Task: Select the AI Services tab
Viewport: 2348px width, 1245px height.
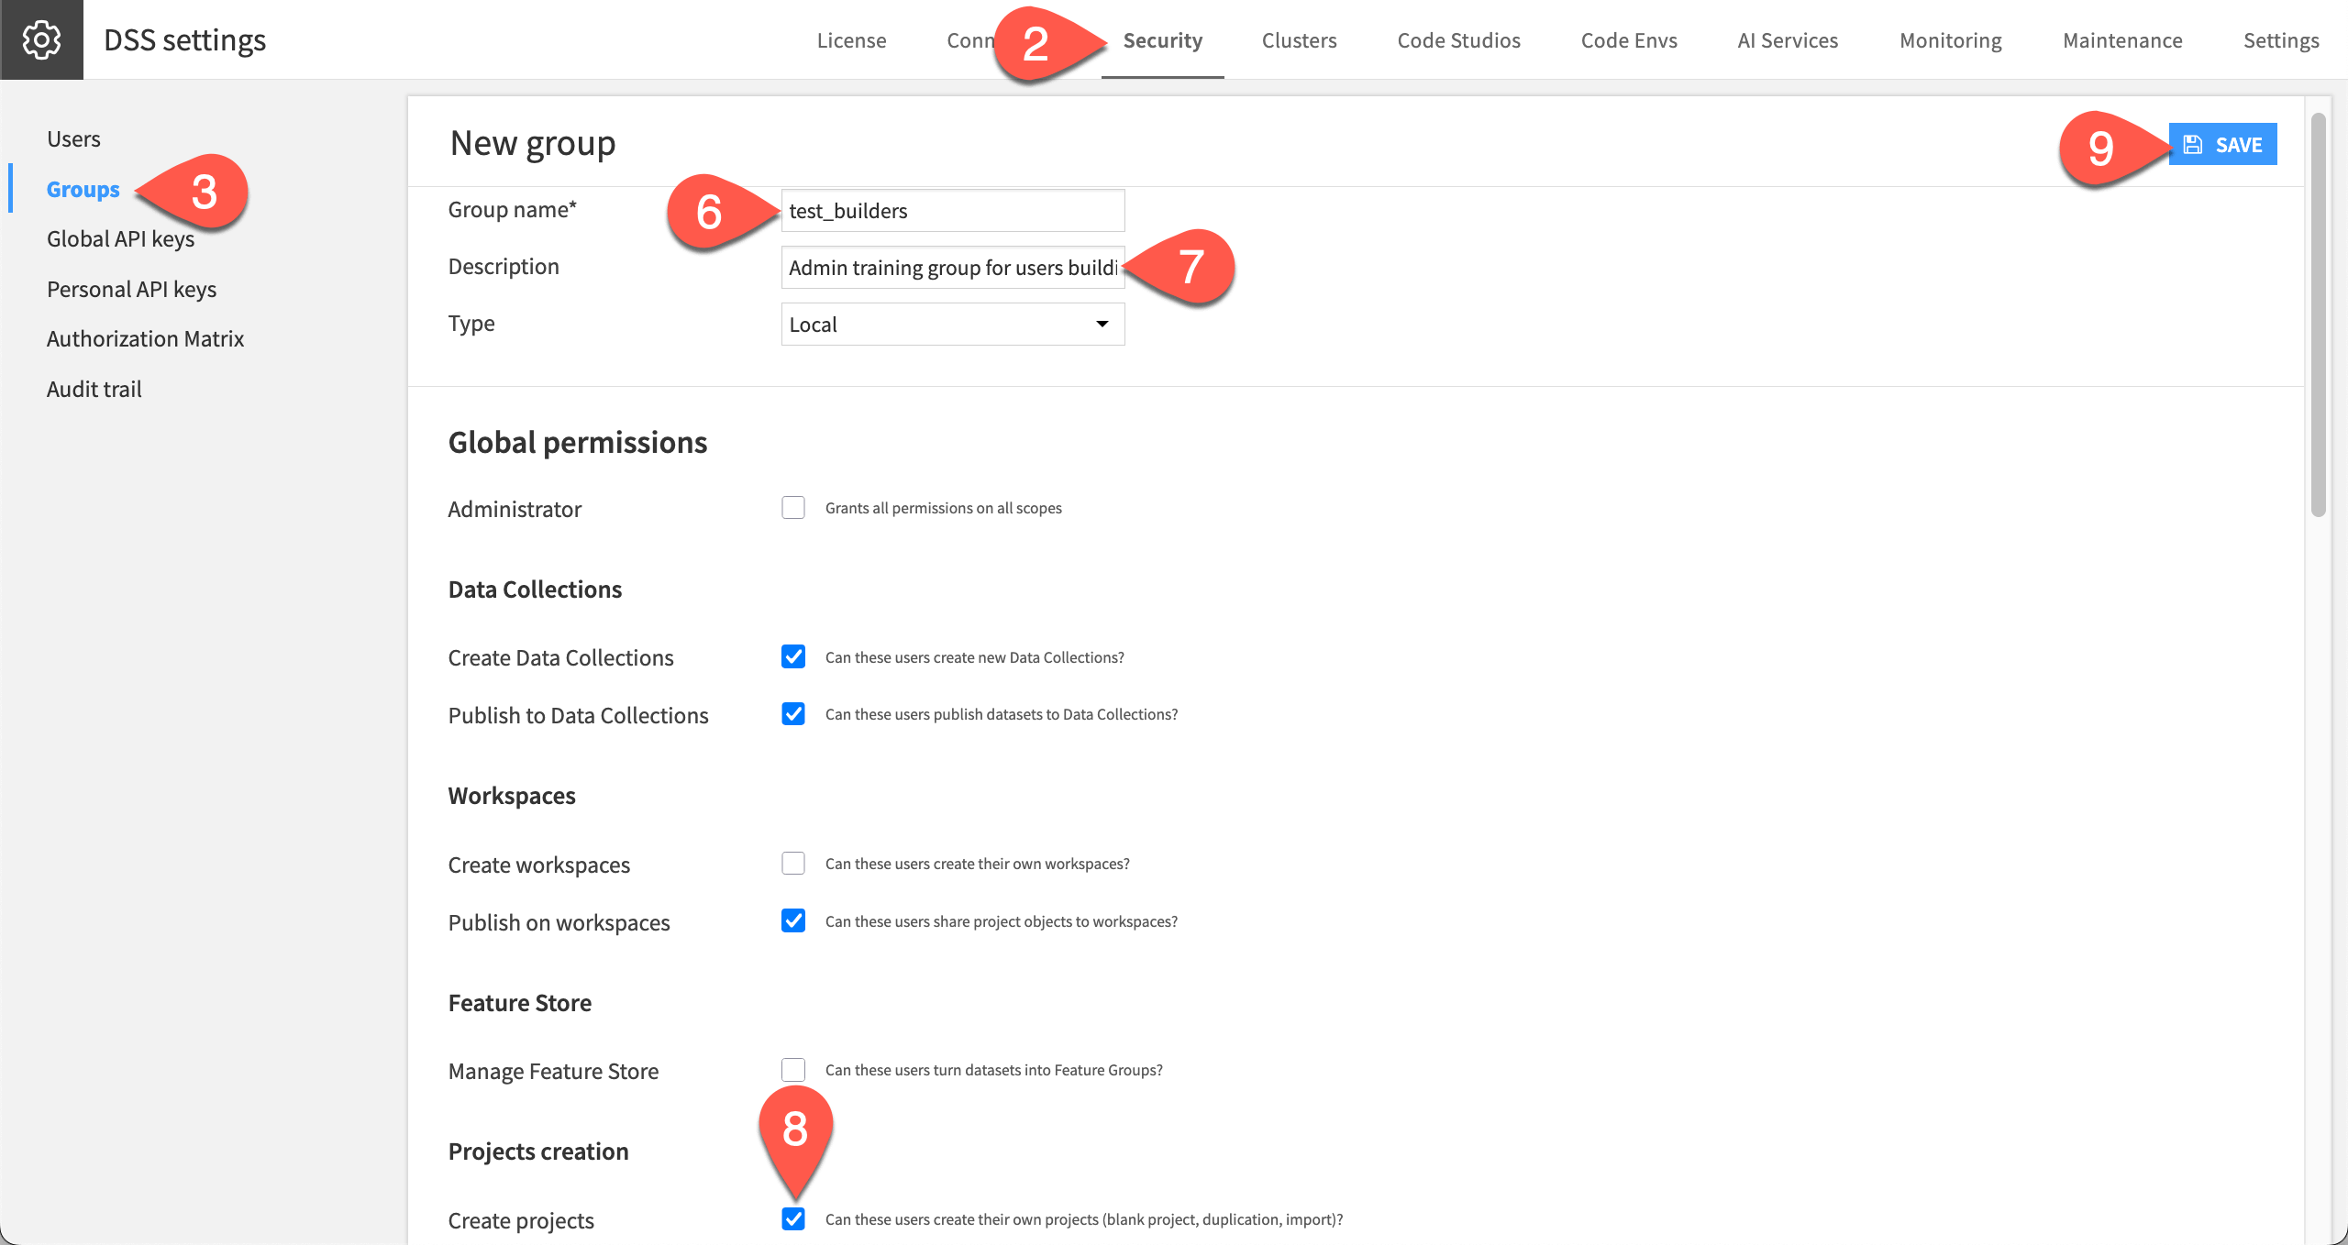Action: [1788, 40]
